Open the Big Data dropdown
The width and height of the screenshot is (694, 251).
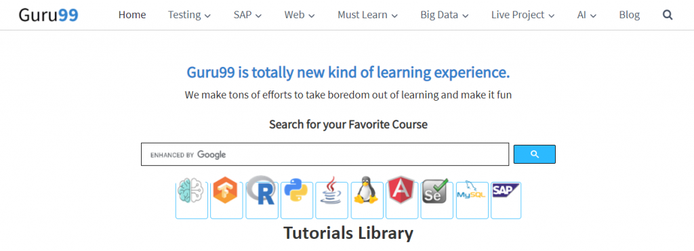coord(444,15)
